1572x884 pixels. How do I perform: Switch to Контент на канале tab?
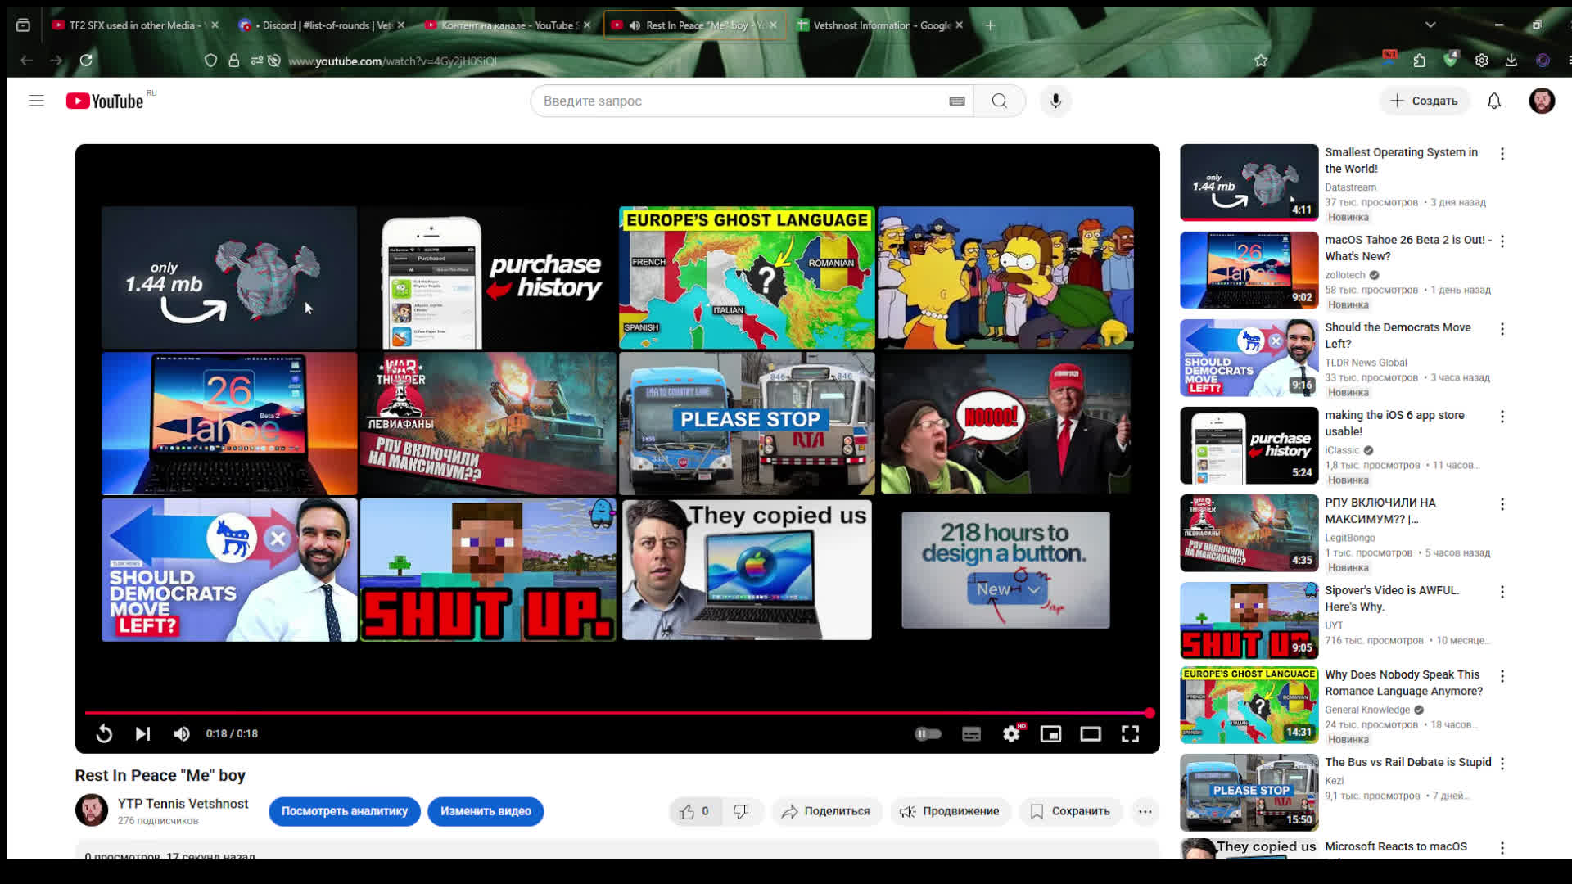click(x=508, y=25)
